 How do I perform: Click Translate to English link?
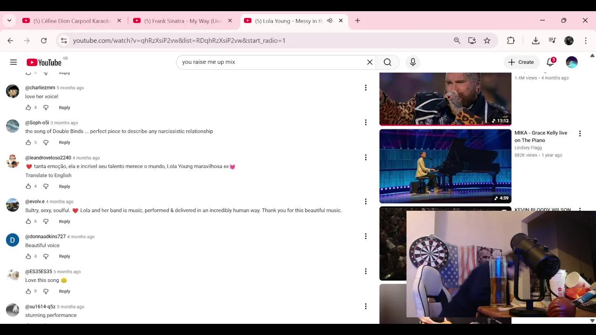point(48,175)
